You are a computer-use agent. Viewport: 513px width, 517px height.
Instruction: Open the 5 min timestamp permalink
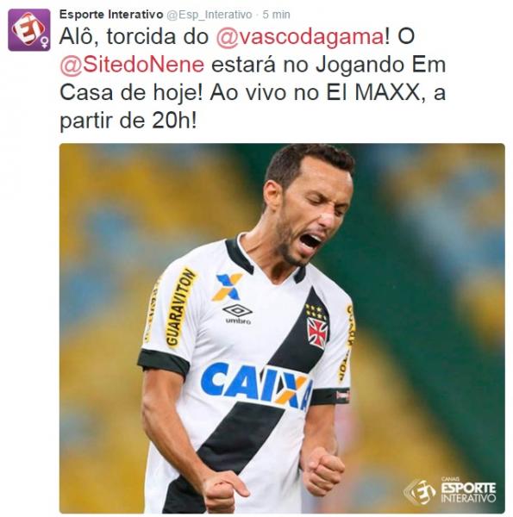pyautogui.click(x=277, y=15)
